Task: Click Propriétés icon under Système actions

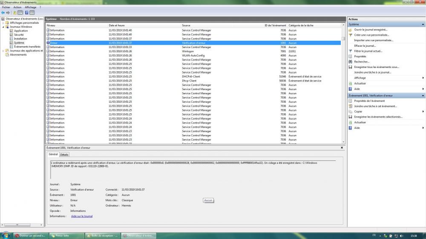Action: 351,56
